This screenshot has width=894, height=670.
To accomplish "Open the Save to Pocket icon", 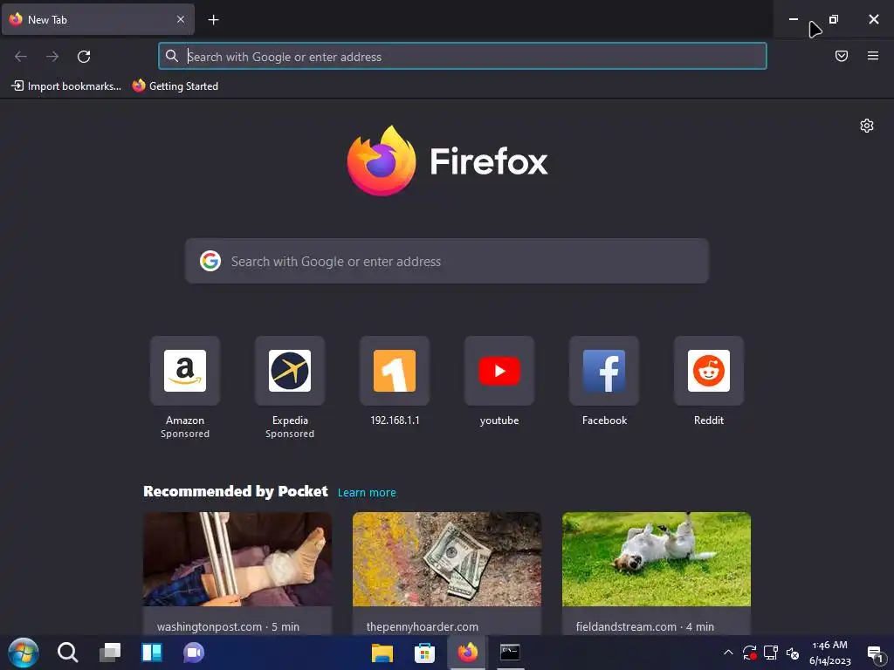I will tap(842, 56).
